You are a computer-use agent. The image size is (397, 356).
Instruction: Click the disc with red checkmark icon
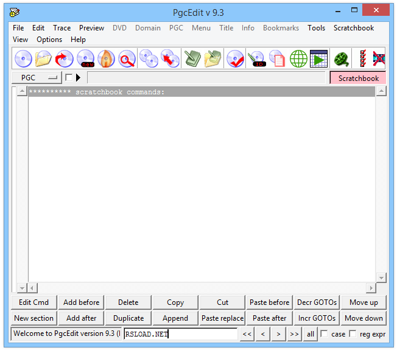[x=235, y=58]
